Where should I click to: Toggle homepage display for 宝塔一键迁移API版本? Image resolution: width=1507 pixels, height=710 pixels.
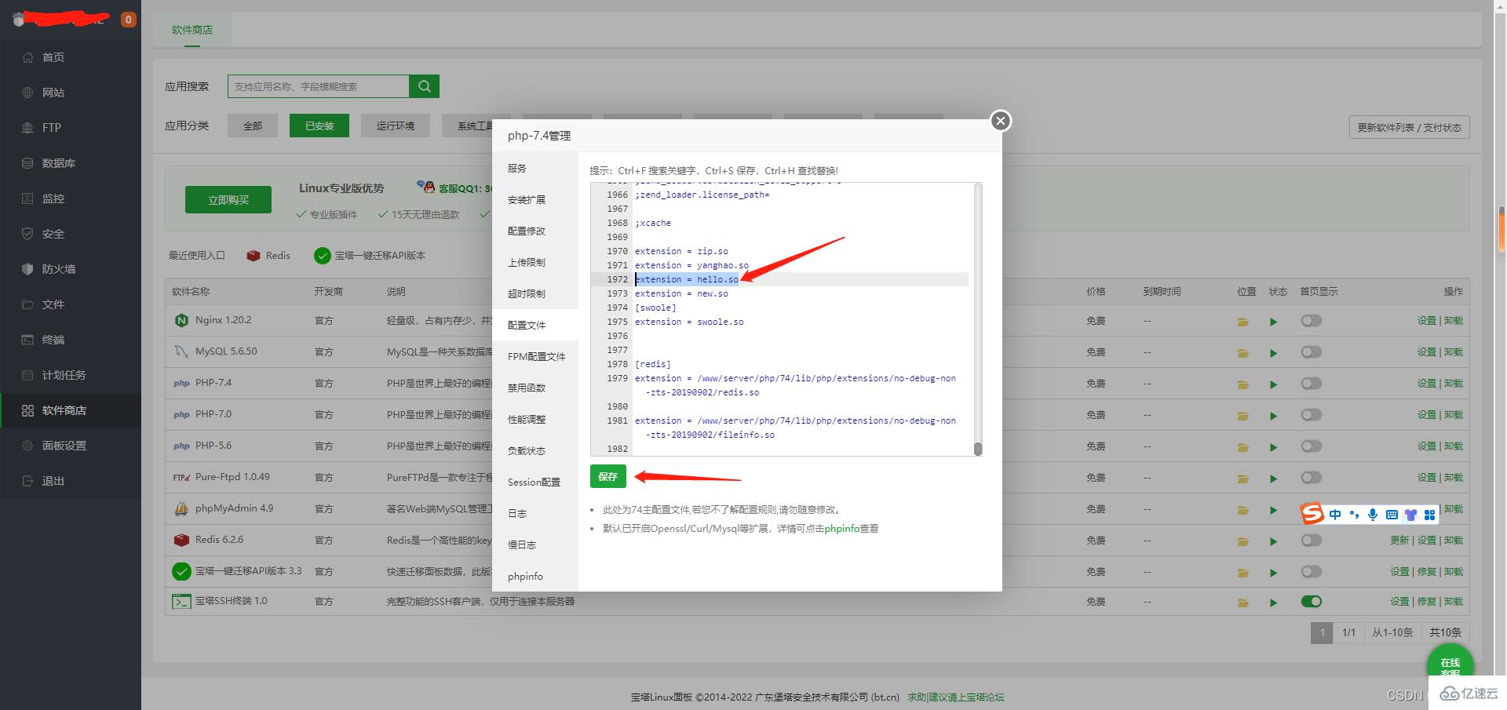pos(1312,572)
